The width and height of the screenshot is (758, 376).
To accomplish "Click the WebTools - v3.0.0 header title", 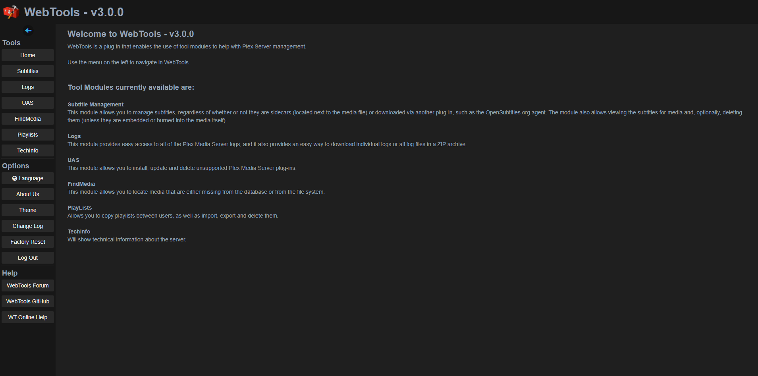I will [74, 12].
